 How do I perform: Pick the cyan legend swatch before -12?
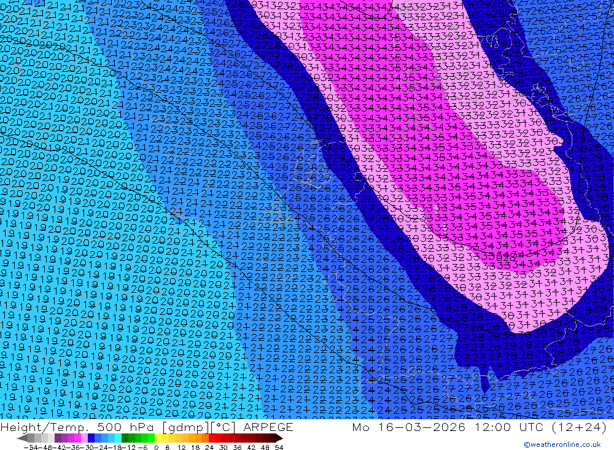click(119, 438)
